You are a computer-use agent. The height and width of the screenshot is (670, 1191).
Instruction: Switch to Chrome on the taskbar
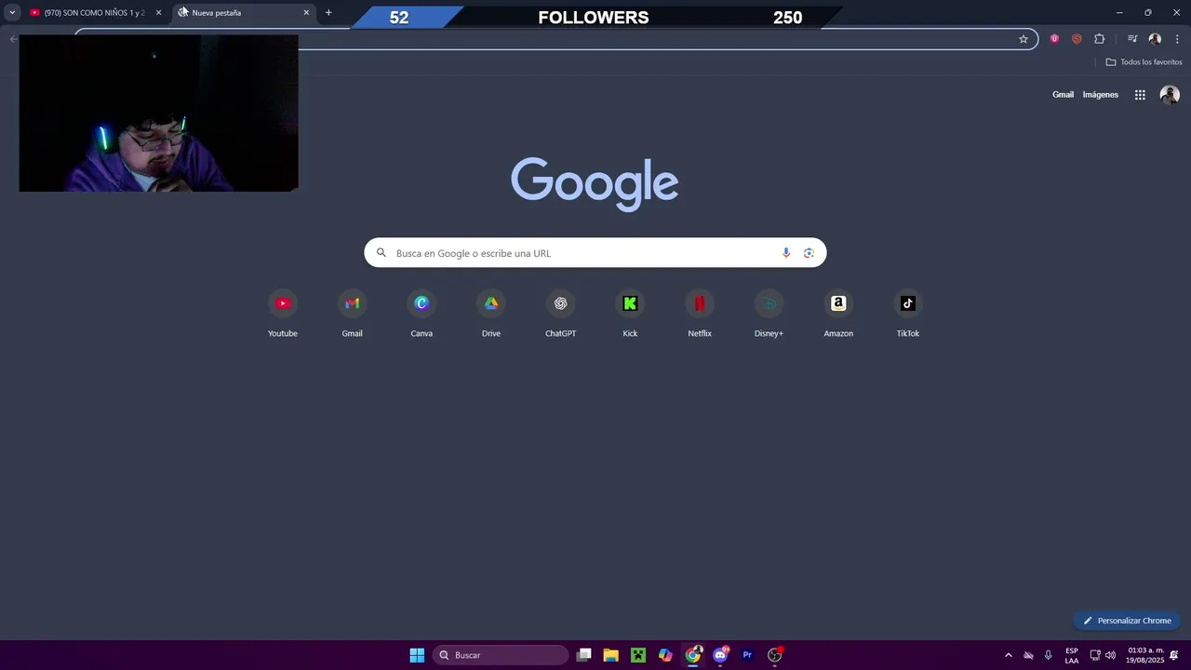click(x=693, y=655)
